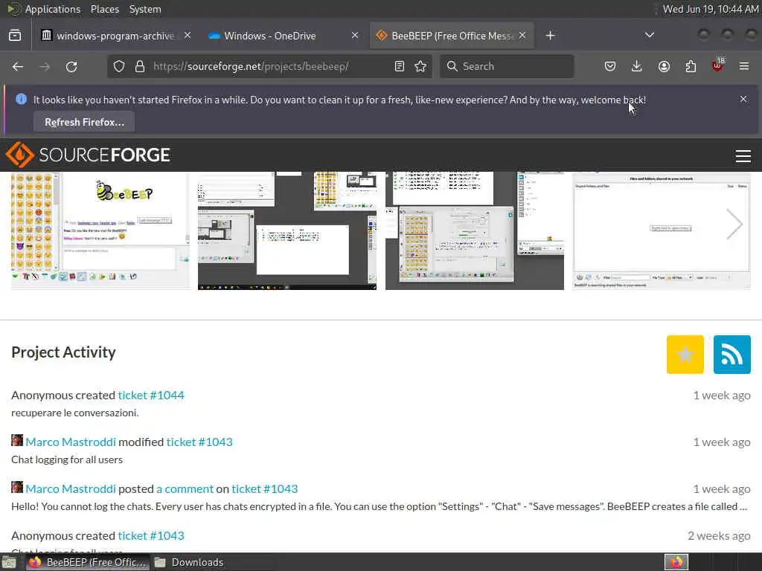762x571 pixels.
Task: Click the Firefox Search field
Action: click(507, 66)
